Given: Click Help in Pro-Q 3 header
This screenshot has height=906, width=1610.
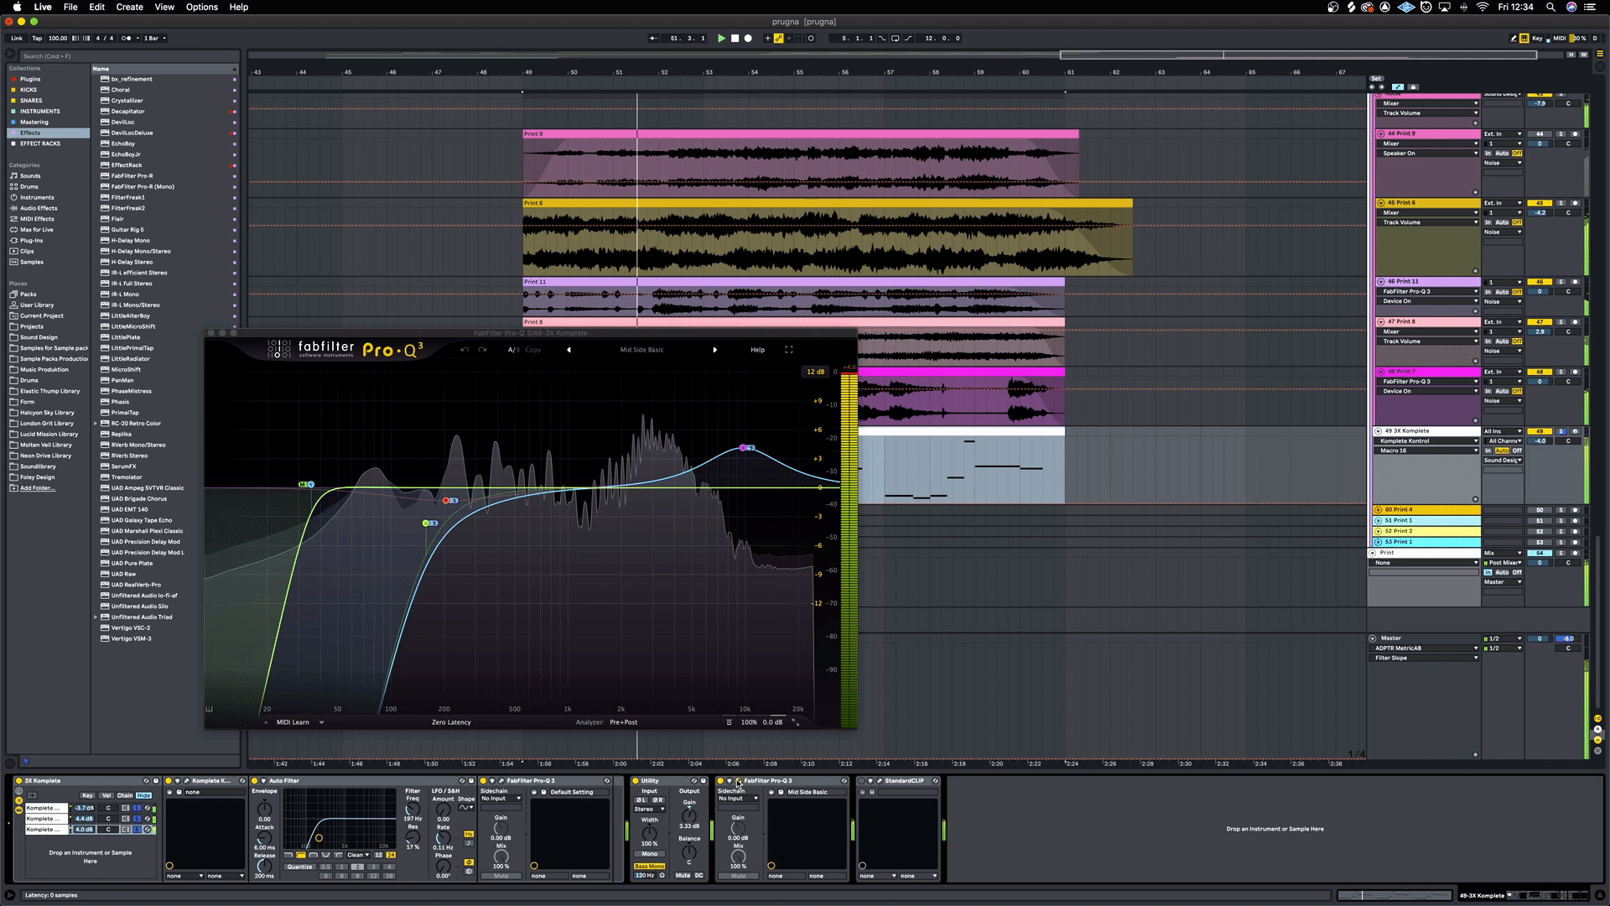Looking at the screenshot, I should 757,350.
